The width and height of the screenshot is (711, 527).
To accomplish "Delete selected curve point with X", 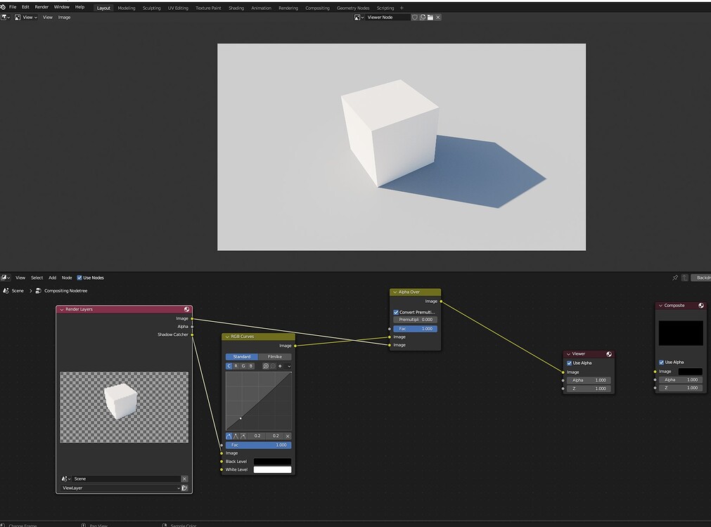I will (x=288, y=436).
